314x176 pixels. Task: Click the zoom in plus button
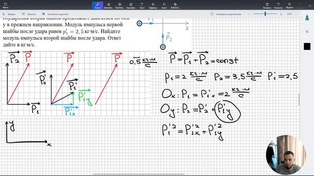[281, 14]
